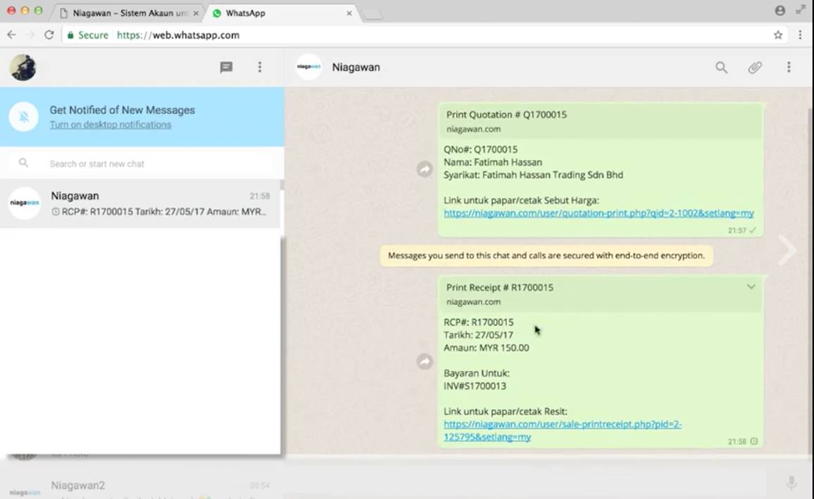This screenshot has width=814, height=499.
Task: Open Chrome menu three dots
Action: 800,34
